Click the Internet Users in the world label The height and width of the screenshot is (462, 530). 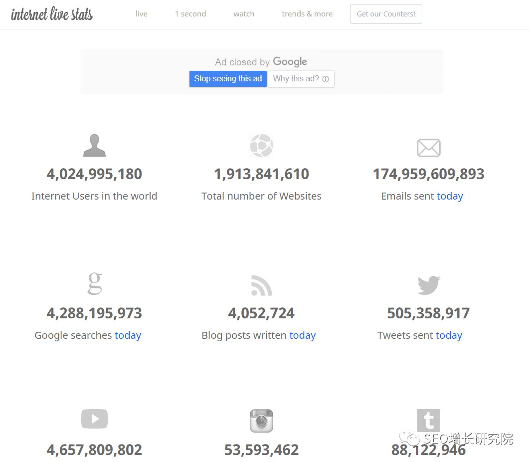point(94,196)
